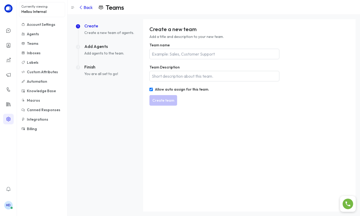Uncheck Allow auto assign for this team
This screenshot has width=360, height=216.
click(x=151, y=90)
